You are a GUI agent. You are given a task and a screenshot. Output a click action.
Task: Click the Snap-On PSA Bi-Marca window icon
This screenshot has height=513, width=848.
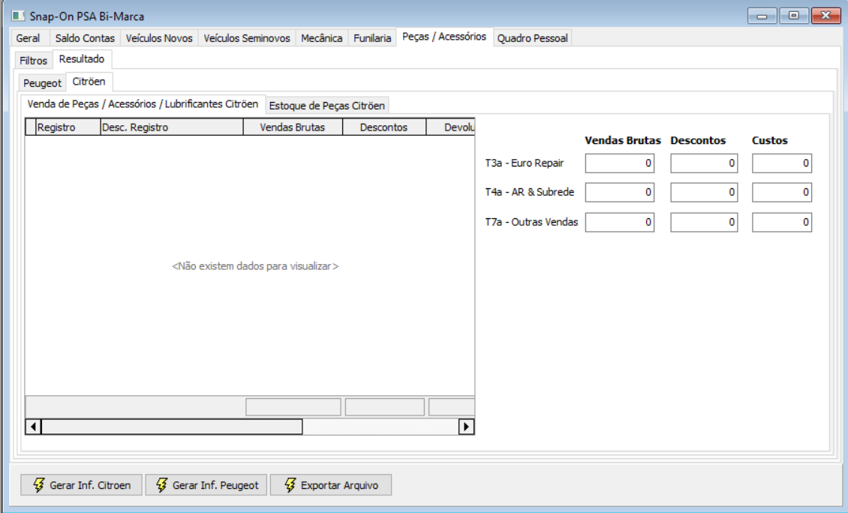(x=18, y=16)
